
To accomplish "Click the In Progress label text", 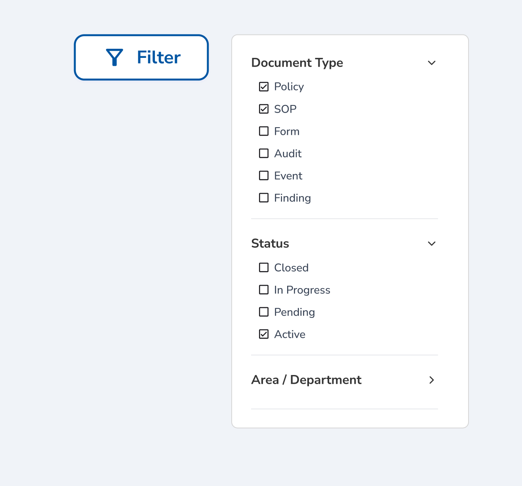I will [x=302, y=290].
